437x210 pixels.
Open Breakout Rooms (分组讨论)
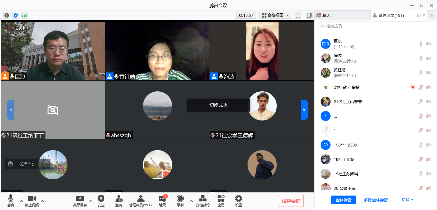tap(203, 201)
